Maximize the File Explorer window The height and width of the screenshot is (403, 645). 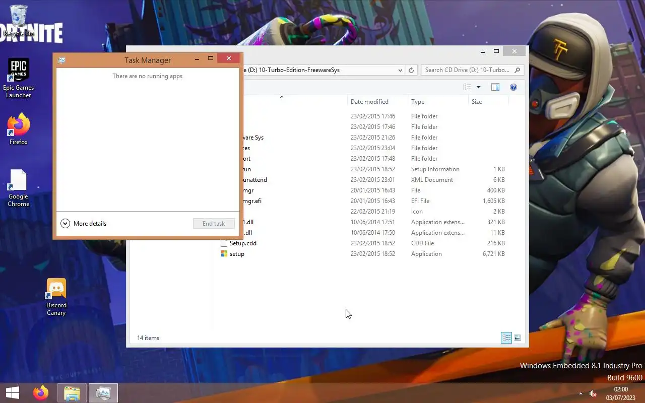496,51
